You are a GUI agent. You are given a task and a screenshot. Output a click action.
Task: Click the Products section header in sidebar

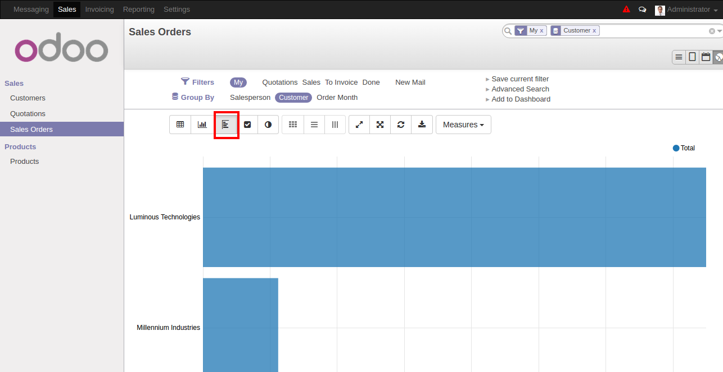pyautogui.click(x=20, y=147)
